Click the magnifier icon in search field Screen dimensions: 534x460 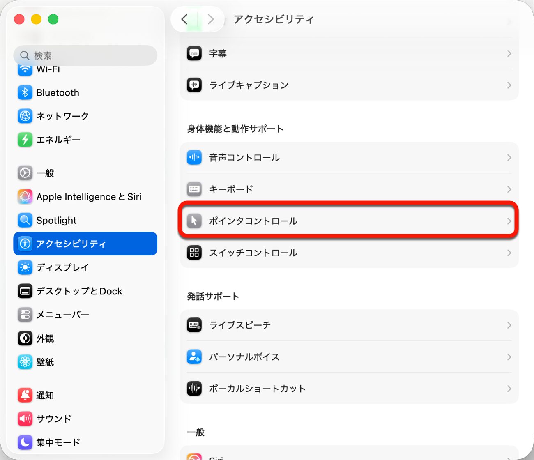25,55
